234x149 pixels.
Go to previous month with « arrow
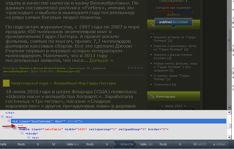pos(162,106)
